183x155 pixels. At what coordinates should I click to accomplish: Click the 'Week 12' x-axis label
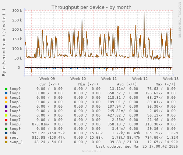coord(140,79)
